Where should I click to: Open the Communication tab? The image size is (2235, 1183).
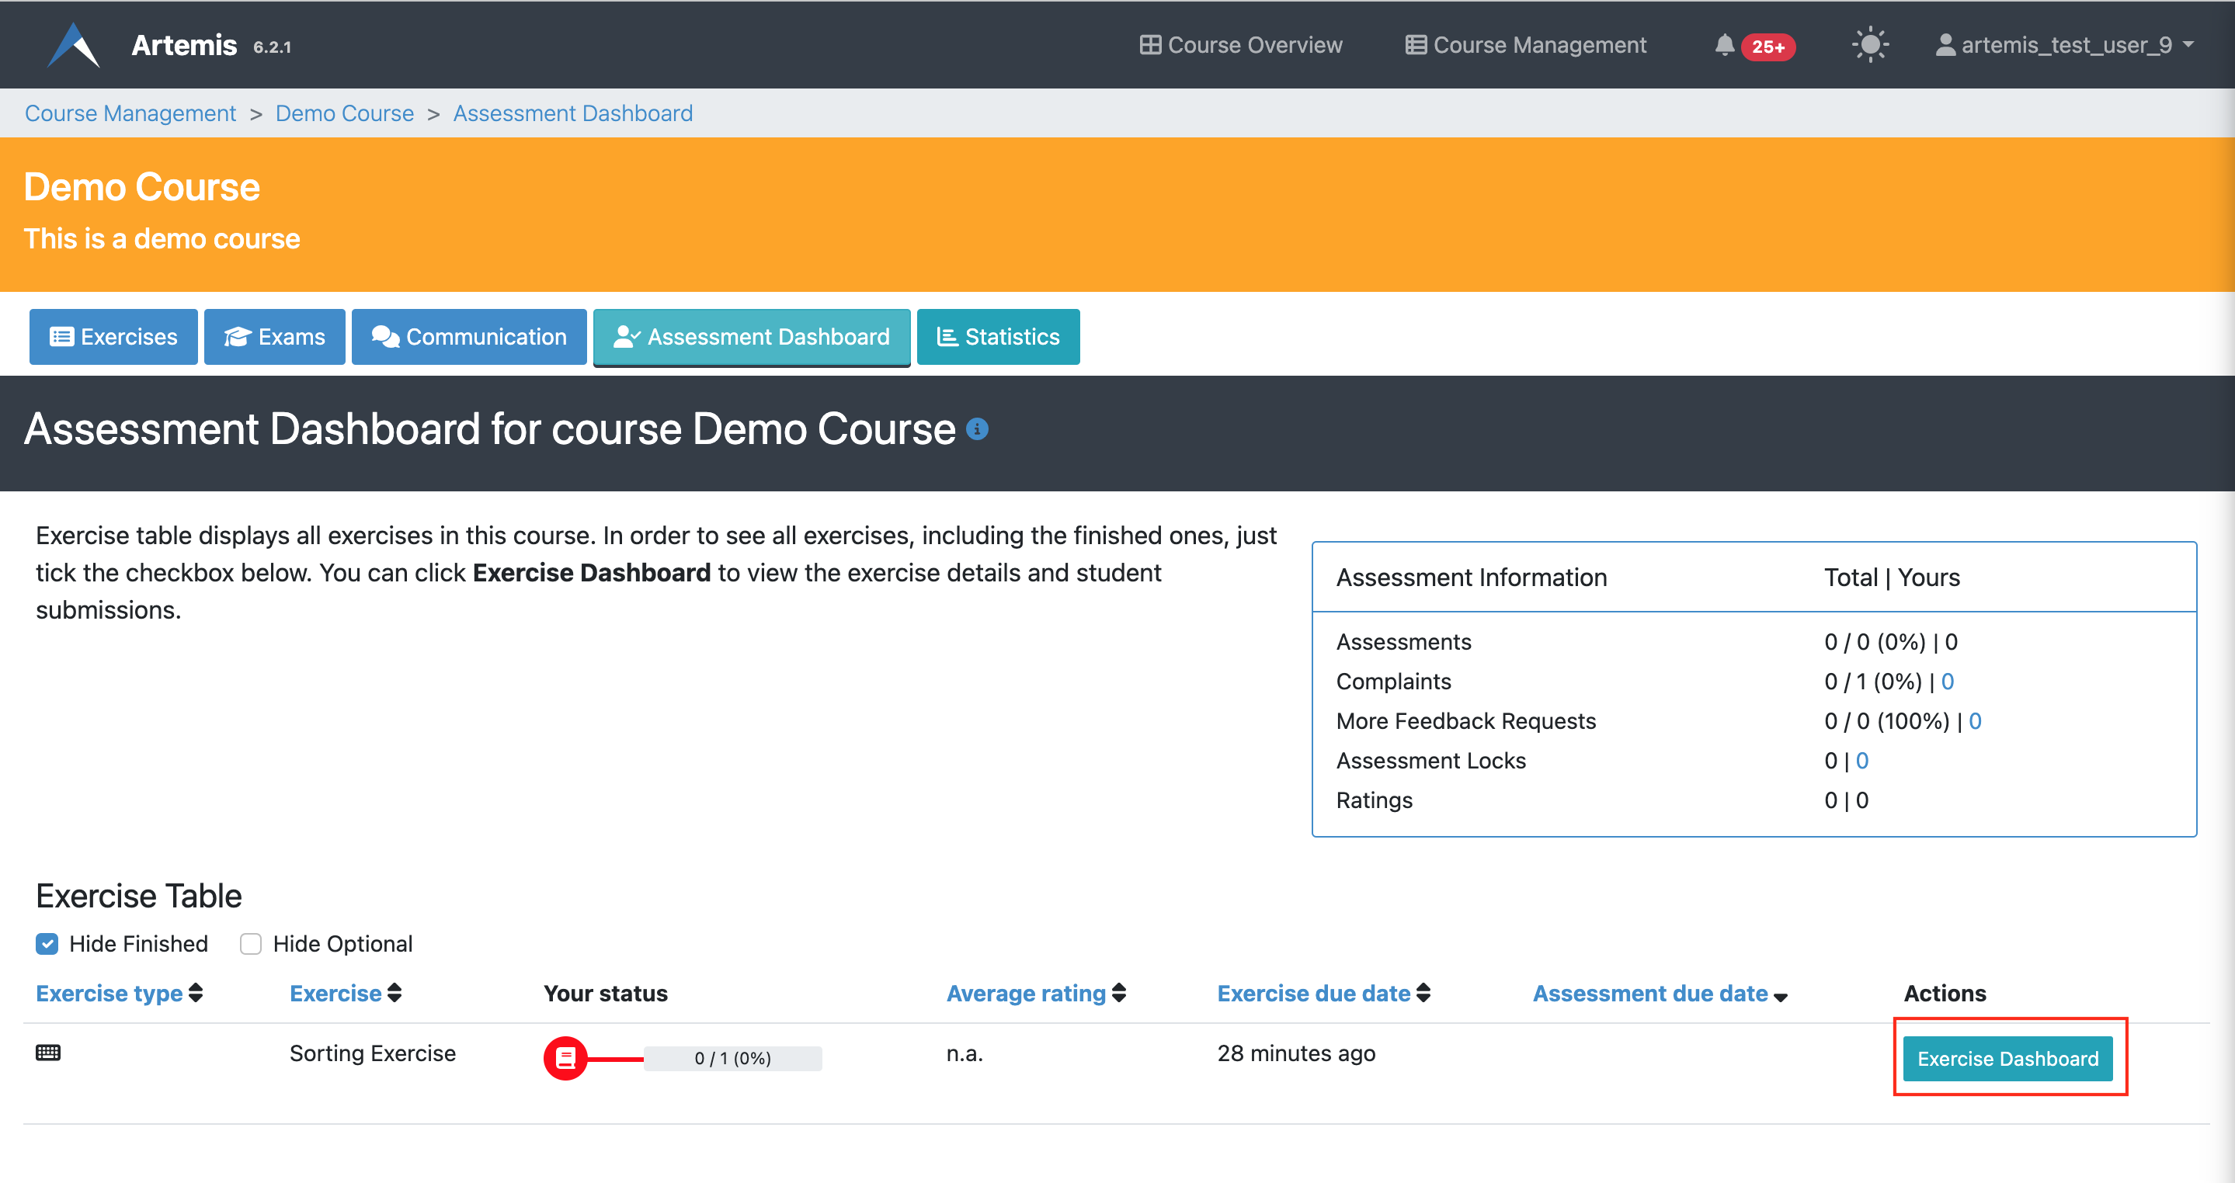click(x=468, y=337)
